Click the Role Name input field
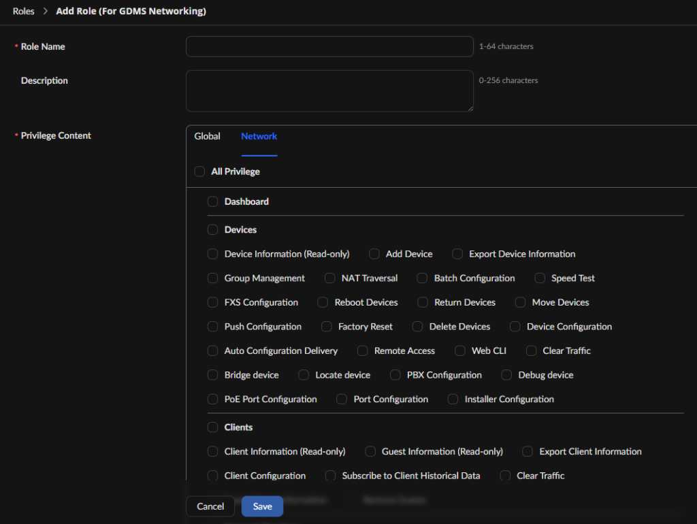Image resolution: width=697 pixels, height=524 pixels. click(329, 46)
